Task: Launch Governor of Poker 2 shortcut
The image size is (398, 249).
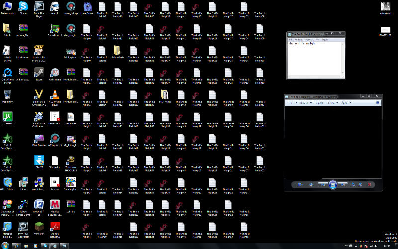Action: (7, 207)
